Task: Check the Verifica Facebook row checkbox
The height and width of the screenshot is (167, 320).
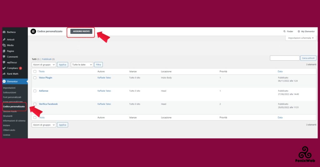Action: tap(35, 104)
